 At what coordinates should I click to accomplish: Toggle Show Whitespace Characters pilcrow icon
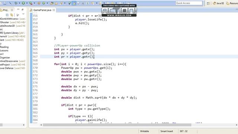point(88,3)
